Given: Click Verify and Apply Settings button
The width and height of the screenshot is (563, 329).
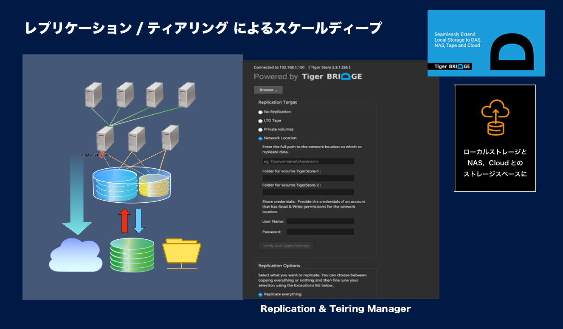Looking at the screenshot, I should coord(286,246).
